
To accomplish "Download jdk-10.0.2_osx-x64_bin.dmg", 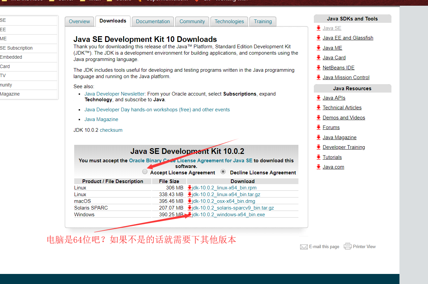I will pos(224,201).
